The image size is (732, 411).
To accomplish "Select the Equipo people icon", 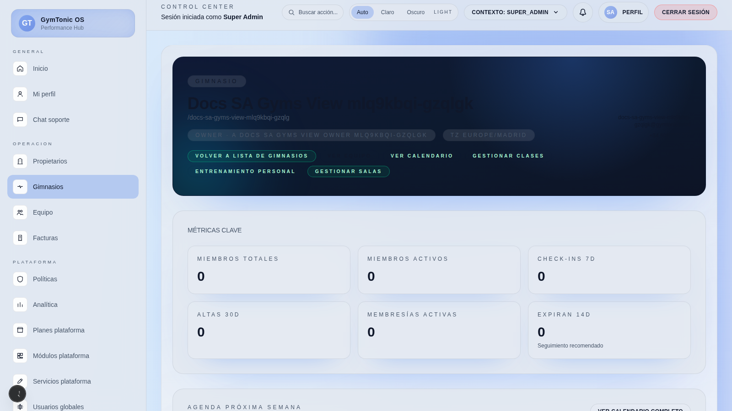I will [x=20, y=212].
